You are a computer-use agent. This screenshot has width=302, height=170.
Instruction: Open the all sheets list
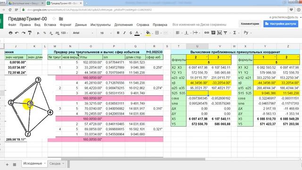pyautogui.click(x=15, y=164)
